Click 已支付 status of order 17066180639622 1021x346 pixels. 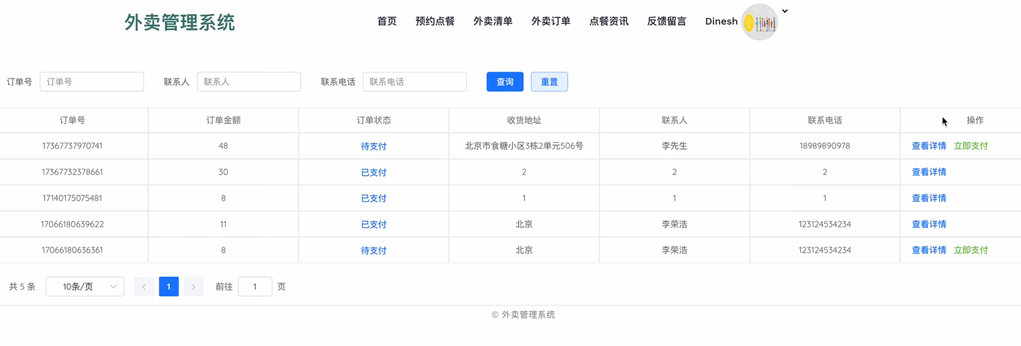pos(373,225)
